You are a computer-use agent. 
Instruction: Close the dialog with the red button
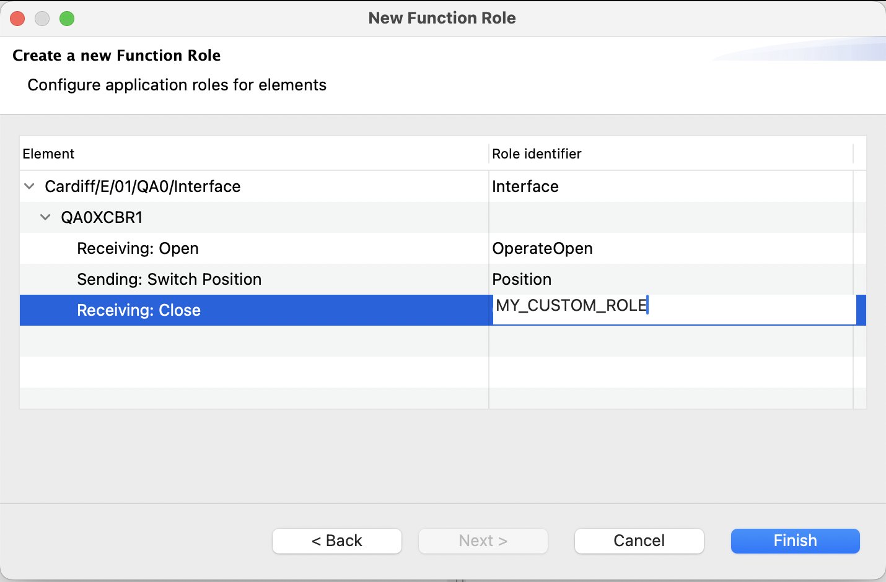pos(17,19)
